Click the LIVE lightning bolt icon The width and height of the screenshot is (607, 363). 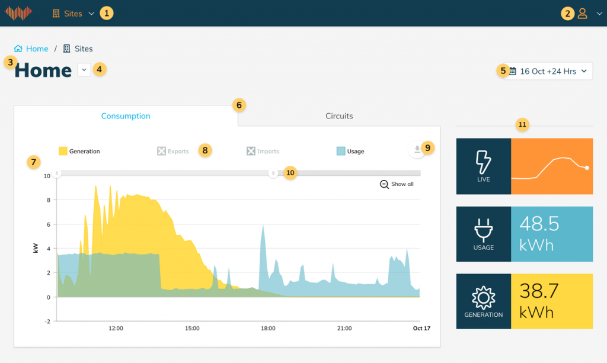(x=483, y=162)
